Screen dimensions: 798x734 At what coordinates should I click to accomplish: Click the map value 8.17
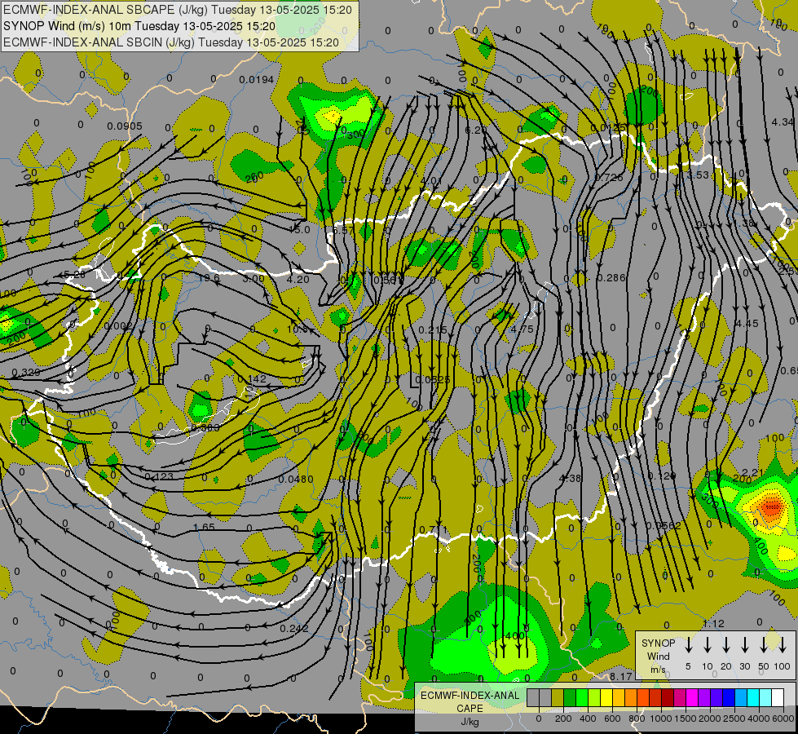(x=620, y=676)
